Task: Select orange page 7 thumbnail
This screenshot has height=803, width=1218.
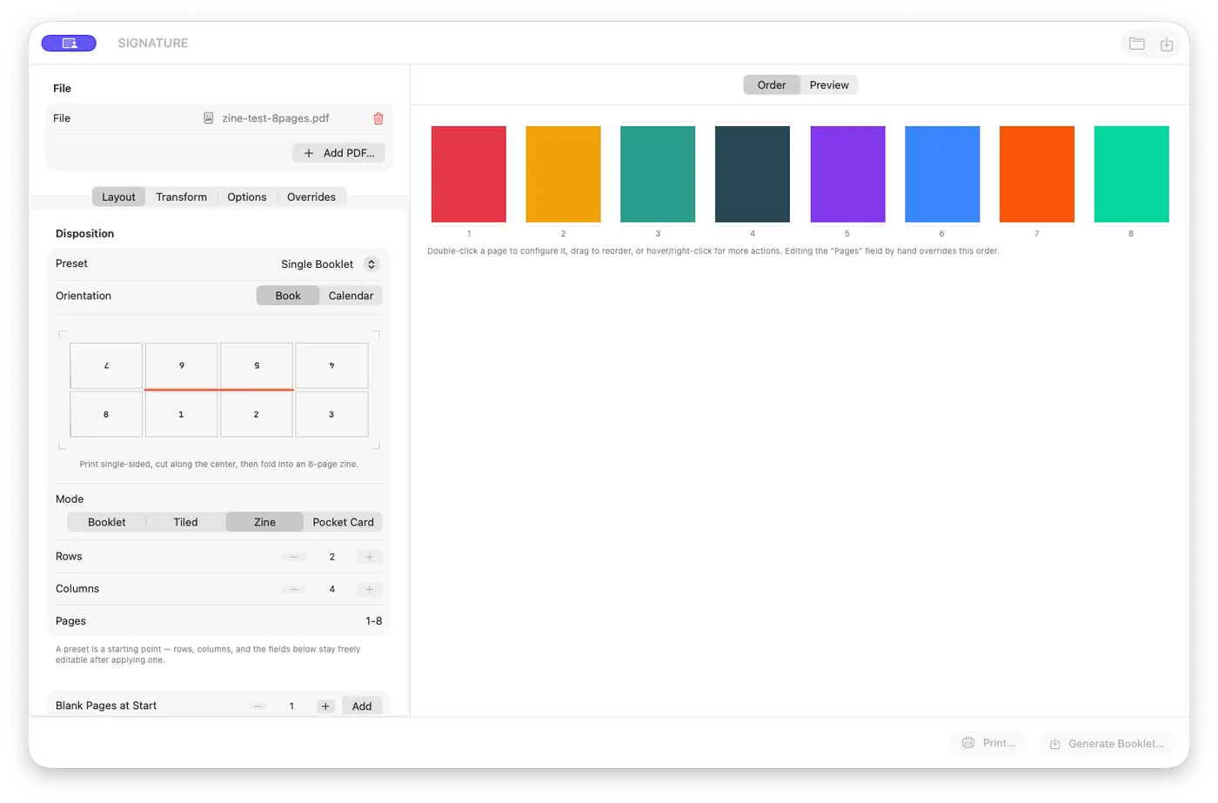Action: (x=1037, y=174)
